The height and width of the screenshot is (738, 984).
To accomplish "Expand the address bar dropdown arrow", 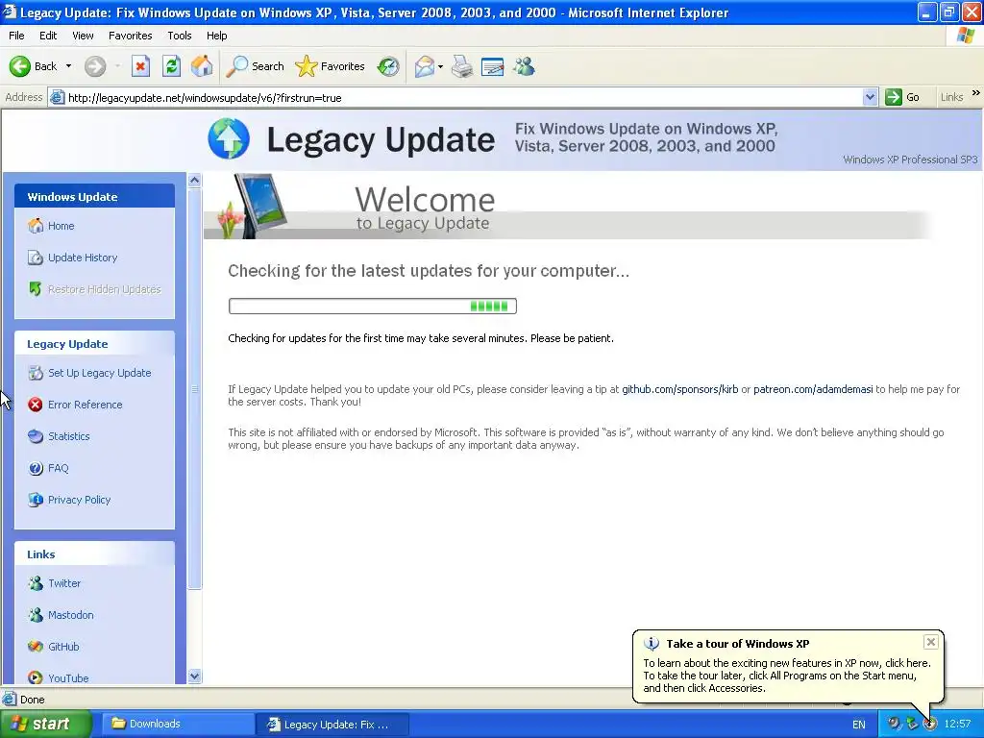I will coord(870,98).
